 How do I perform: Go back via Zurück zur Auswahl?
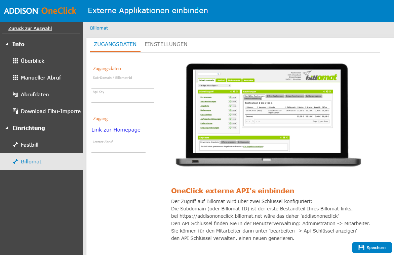(x=30, y=28)
